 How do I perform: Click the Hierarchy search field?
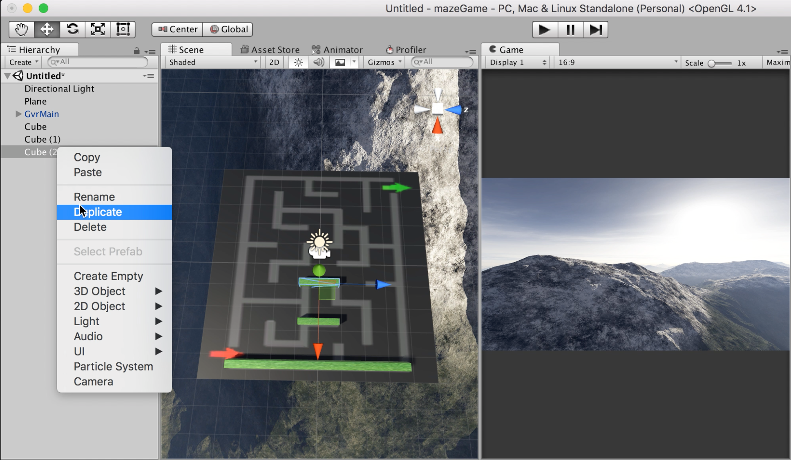click(98, 62)
